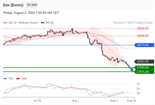Click the MA 20 + Bollinger Bands legend label
This screenshot has width=155, height=105.
[x=23, y=23]
